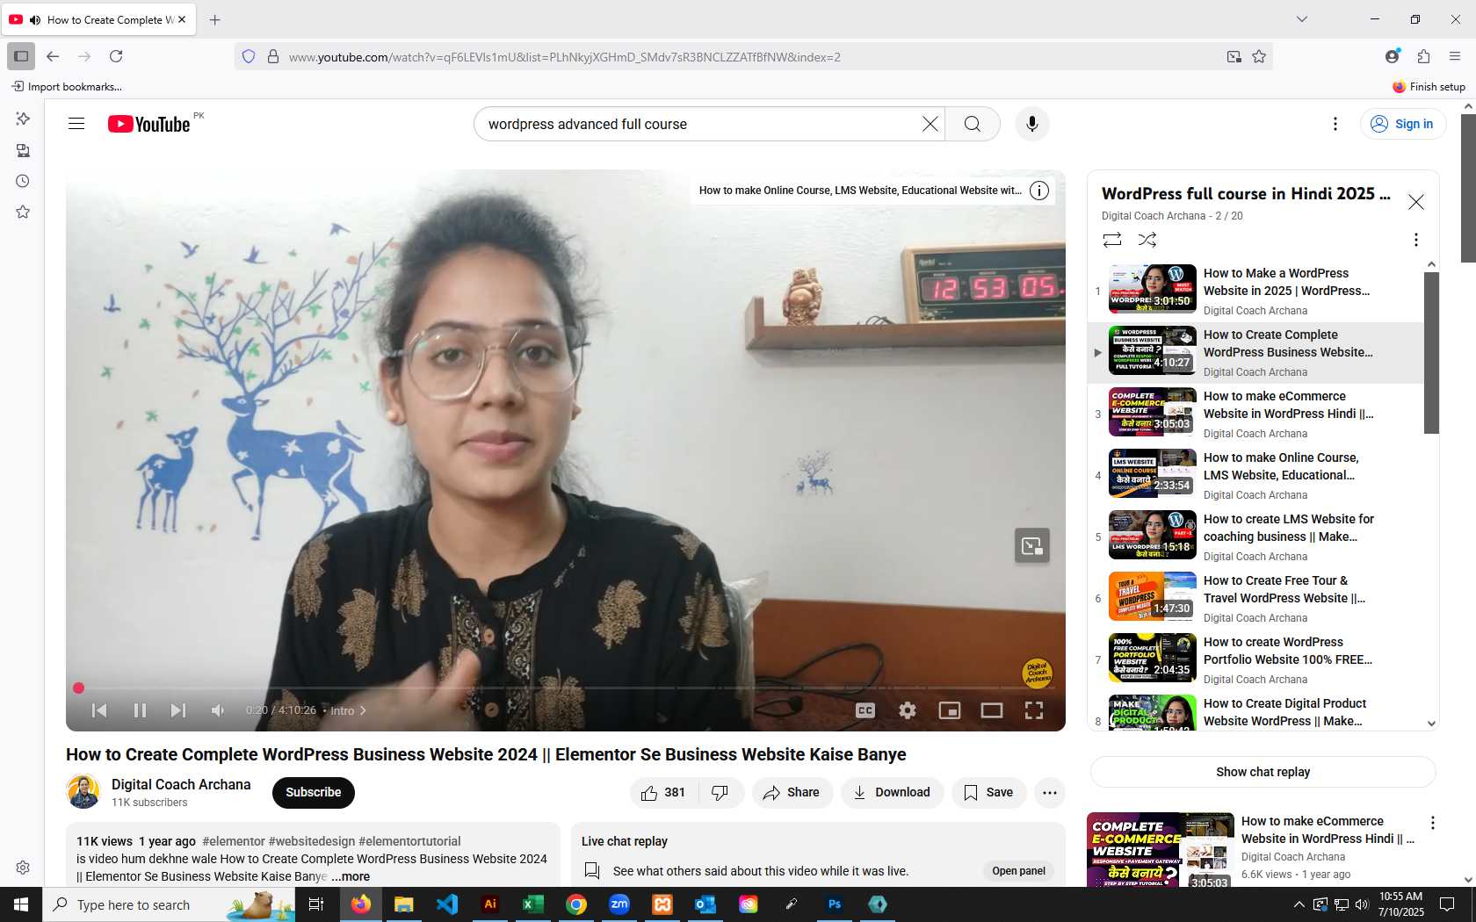
Task: Open playlist title WordPress full course in Hindi
Action: (1246, 193)
